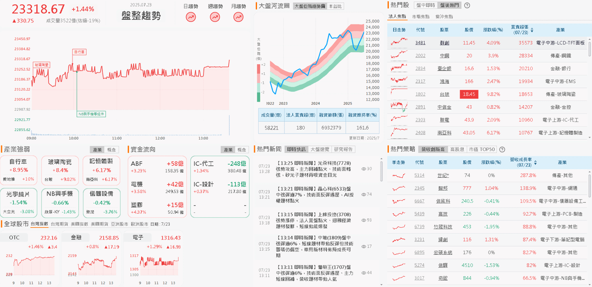Select 概念 toggle in 資金流向 panel
The width and height of the screenshot is (592, 287).
[242, 149]
